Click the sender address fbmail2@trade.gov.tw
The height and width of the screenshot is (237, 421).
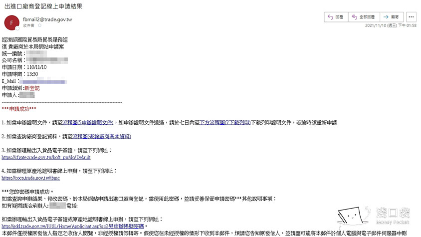coord(47,19)
